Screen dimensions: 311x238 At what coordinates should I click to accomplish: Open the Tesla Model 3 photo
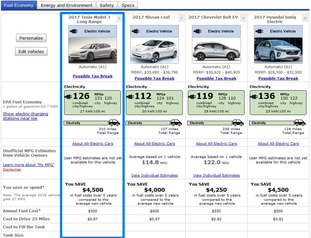click(93, 51)
